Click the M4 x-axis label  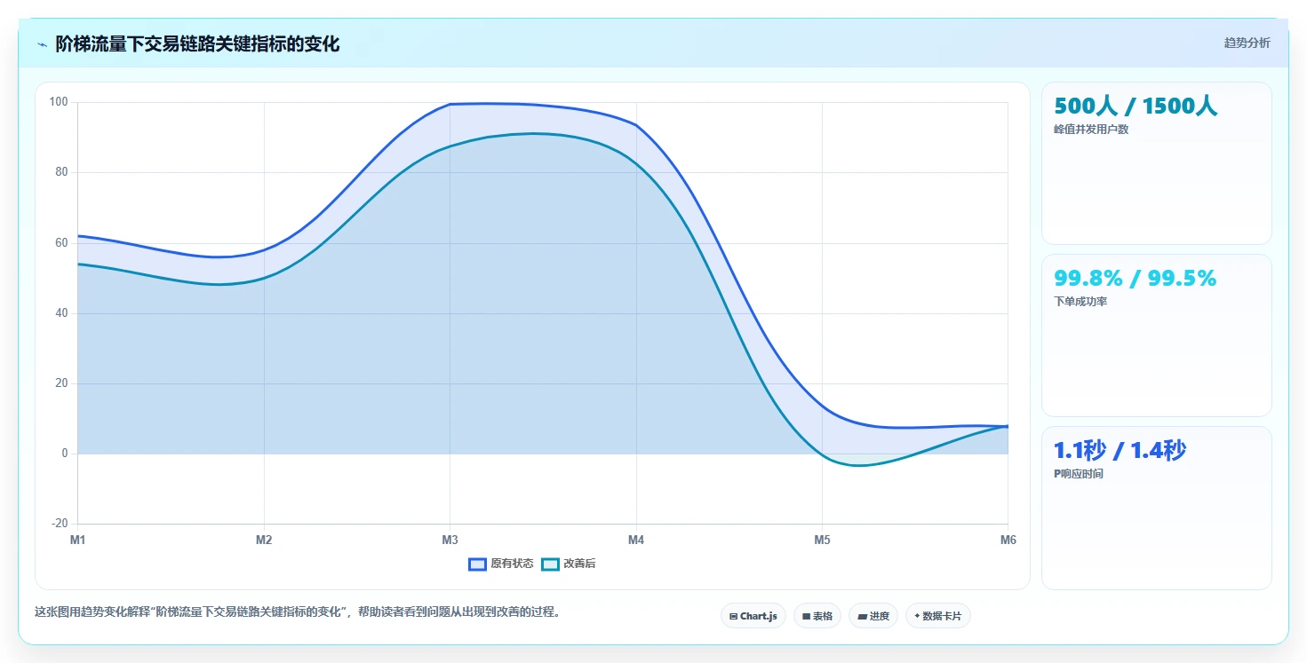(x=636, y=540)
